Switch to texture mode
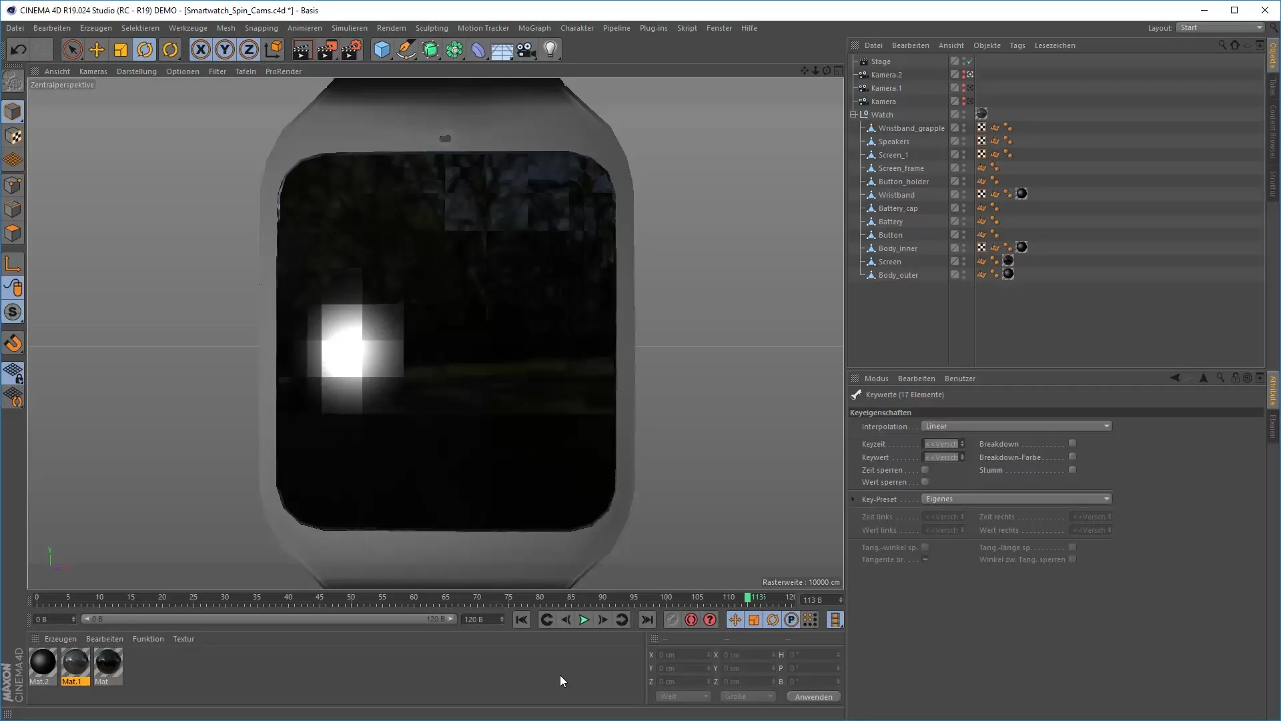The width and height of the screenshot is (1281, 721). 13,136
